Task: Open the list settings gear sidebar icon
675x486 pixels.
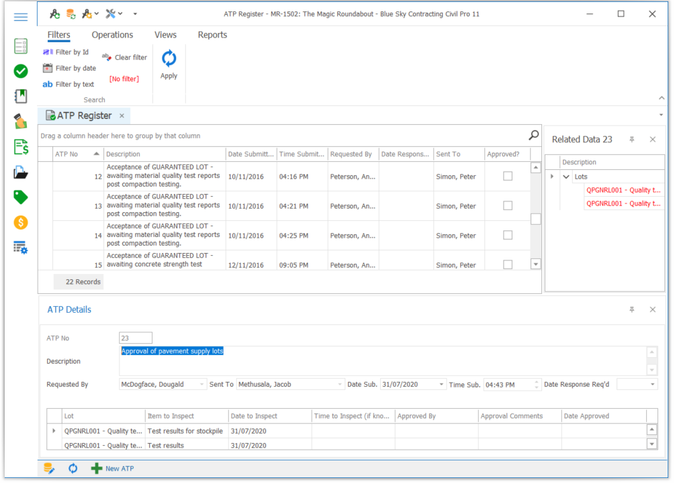Action: (21, 248)
